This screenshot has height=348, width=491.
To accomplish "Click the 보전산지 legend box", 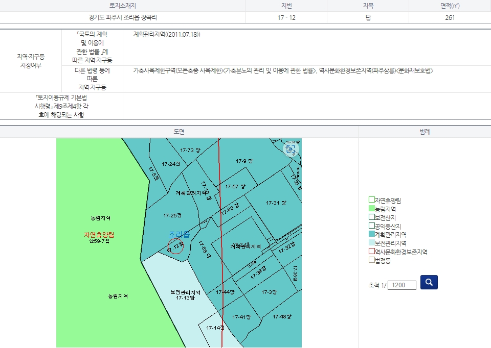I will click(372, 217).
